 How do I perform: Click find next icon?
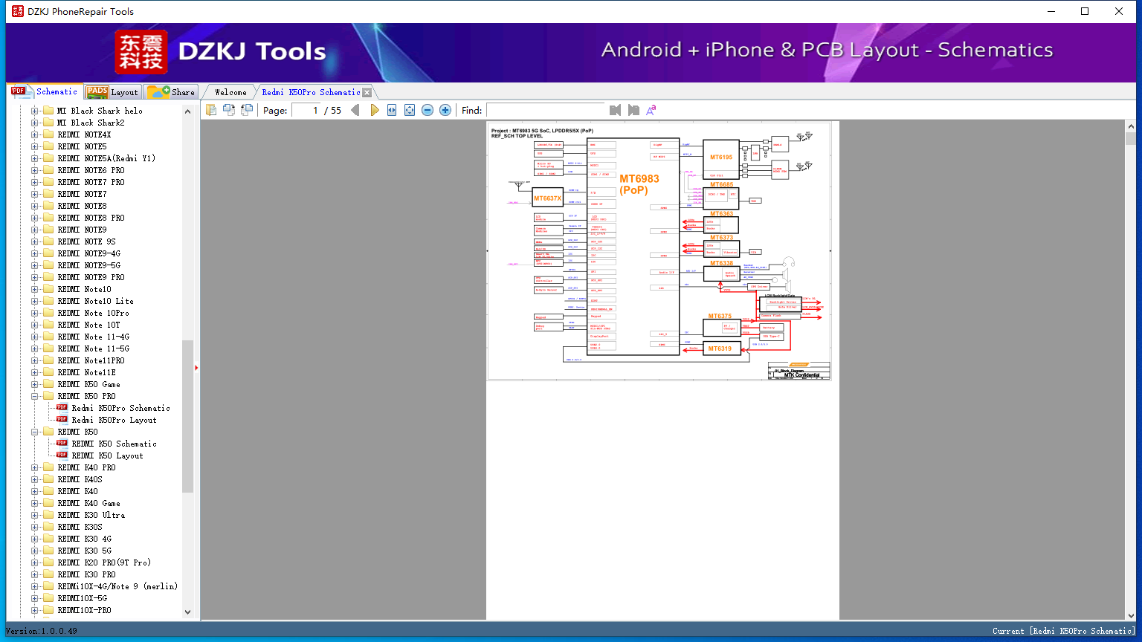[633, 110]
